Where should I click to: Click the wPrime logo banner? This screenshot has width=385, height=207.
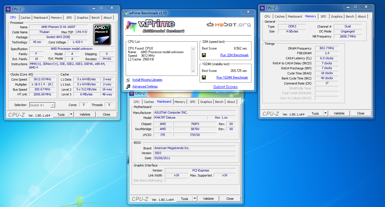coord(155,26)
